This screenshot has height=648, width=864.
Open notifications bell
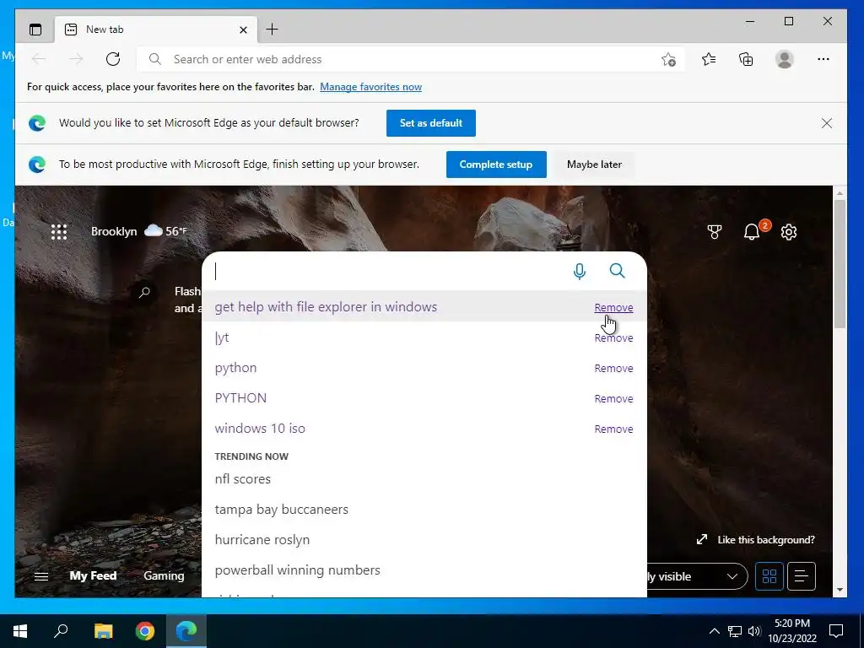(x=752, y=231)
